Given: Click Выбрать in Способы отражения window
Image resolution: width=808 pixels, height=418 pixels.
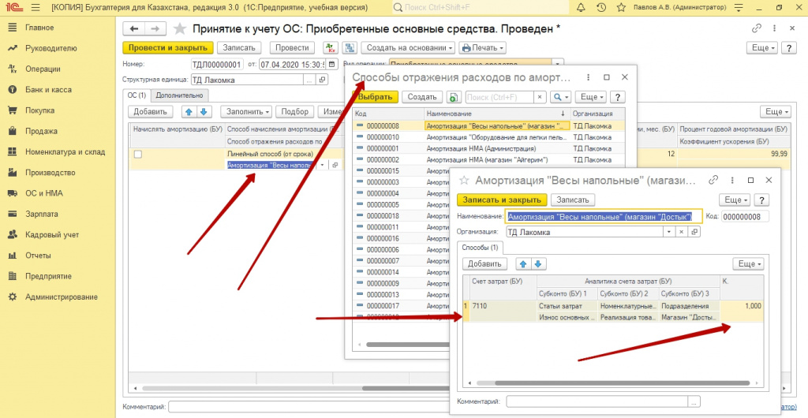Looking at the screenshot, I should pyautogui.click(x=376, y=97).
